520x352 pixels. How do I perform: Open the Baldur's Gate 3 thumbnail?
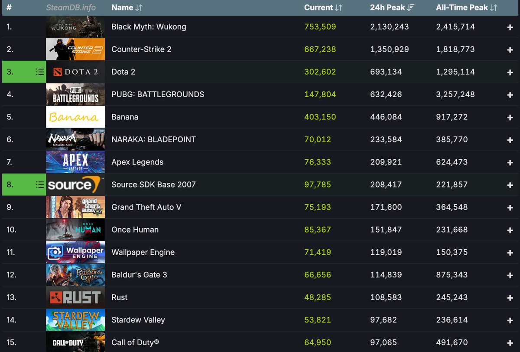75,275
